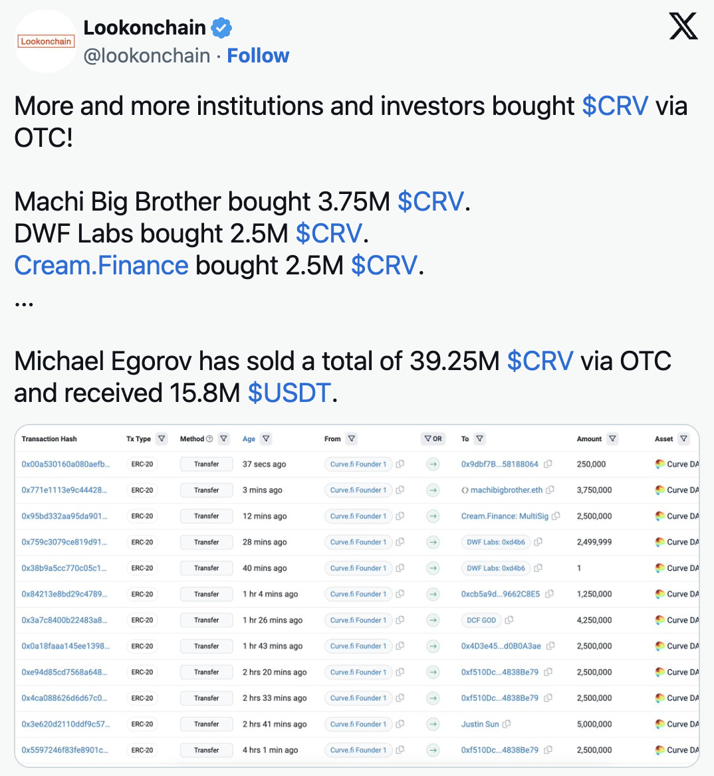Toggle the OR filter between From and To
714x776 pixels.
click(433, 439)
